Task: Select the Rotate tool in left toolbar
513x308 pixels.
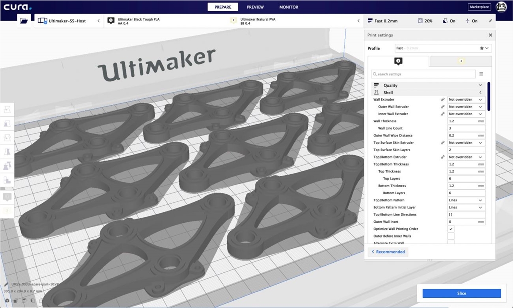Action: (x=7, y=137)
